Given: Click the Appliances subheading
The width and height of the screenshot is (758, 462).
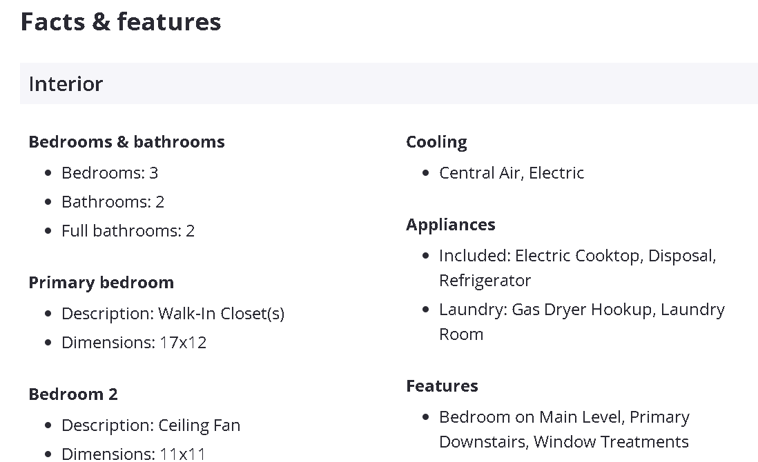Looking at the screenshot, I should (x=450, y=225).
